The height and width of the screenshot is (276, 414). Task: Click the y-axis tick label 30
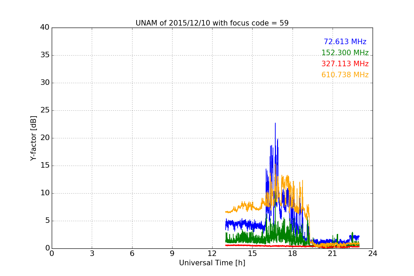point(45,83)
